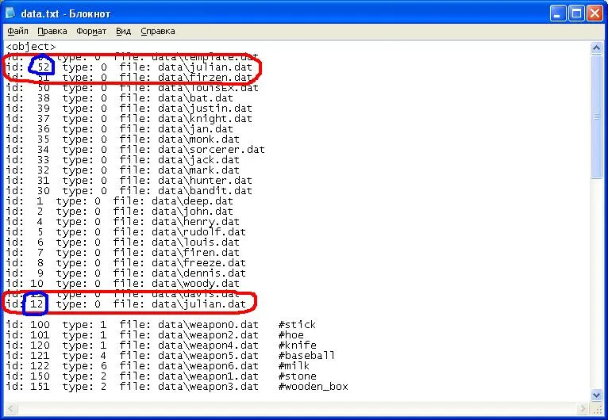The height and width of the screenshot is (420, 608).
Task: Click data\weapon1.dat text
Action: [x=208, y=376]
